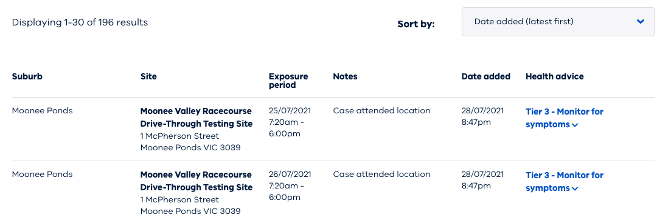Select the first row's Moonee Ponds suburb cell
657x223 pixels.
(43, 111)
